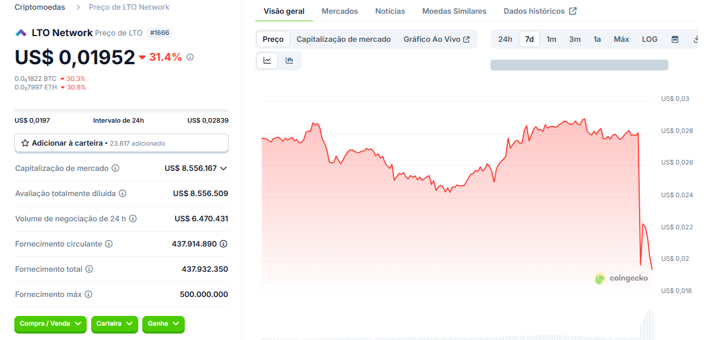Open the Moedas Similares tab
The height and width of the screenshot is (340, 720).
pos(454,11)
